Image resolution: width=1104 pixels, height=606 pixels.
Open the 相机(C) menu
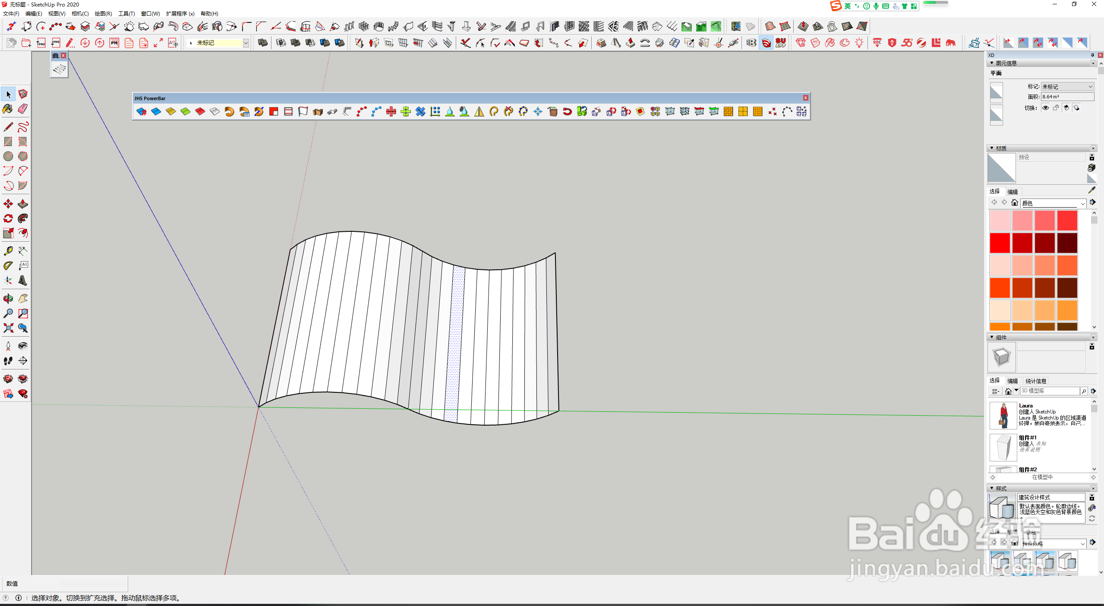coord(80,13)
